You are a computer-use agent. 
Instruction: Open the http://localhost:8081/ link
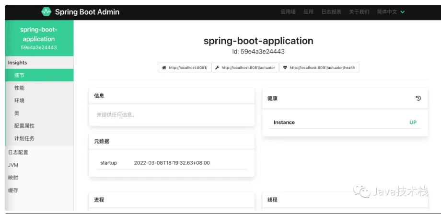(185, 68)
